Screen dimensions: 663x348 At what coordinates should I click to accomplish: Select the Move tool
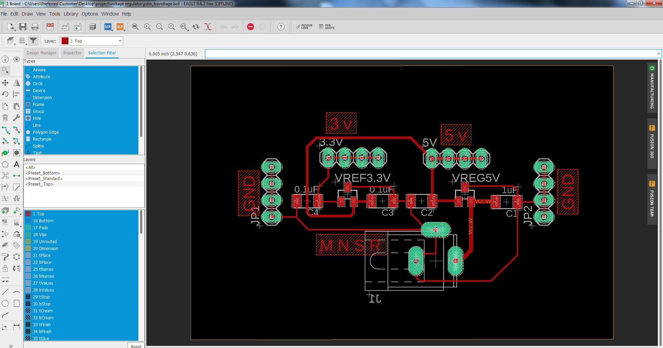tap(5, 83)
